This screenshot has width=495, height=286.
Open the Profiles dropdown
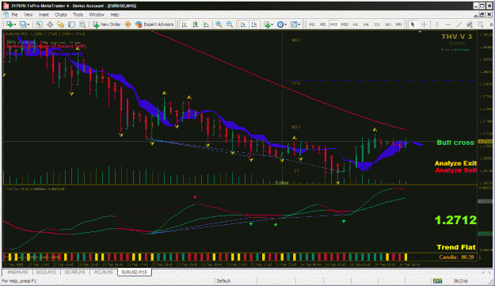coord(25,25)
